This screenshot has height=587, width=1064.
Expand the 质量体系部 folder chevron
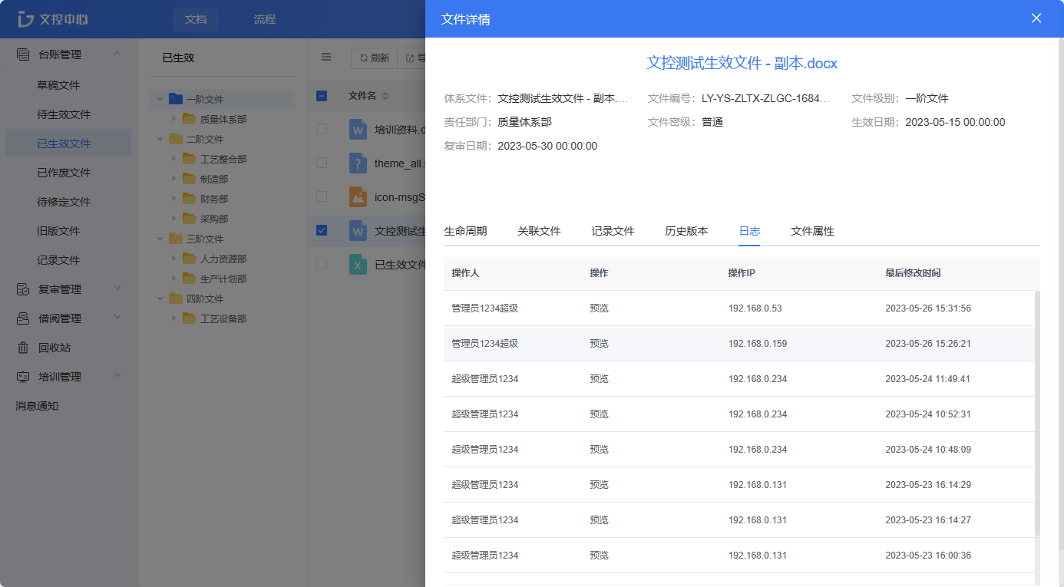tap(173, 119)
